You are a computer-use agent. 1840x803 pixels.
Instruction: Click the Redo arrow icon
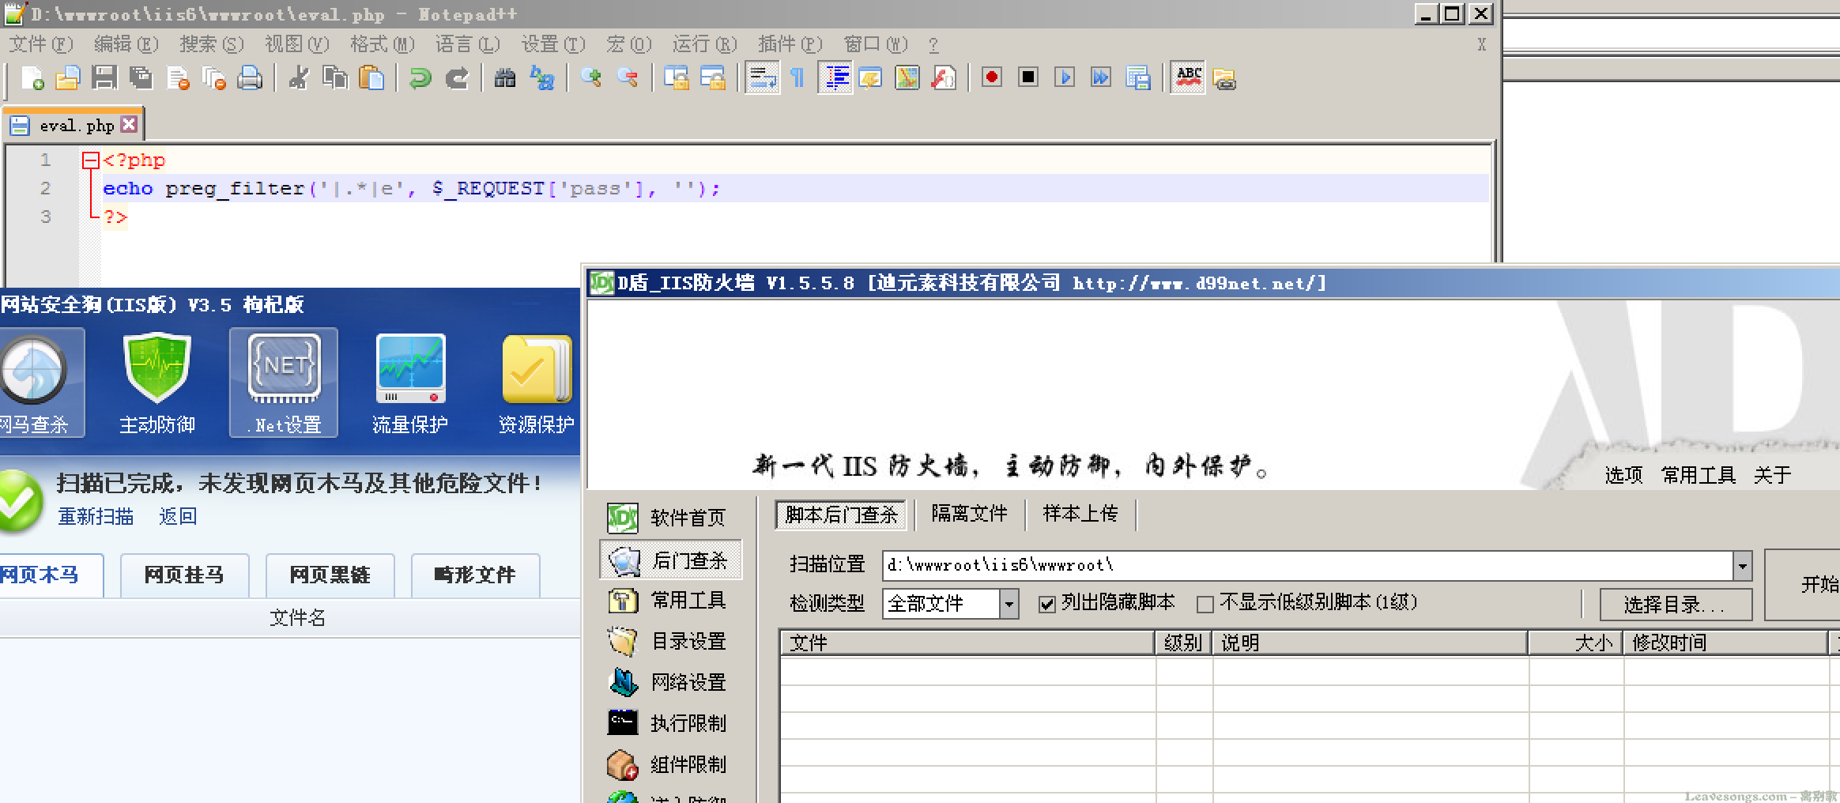tap(457, 78)
